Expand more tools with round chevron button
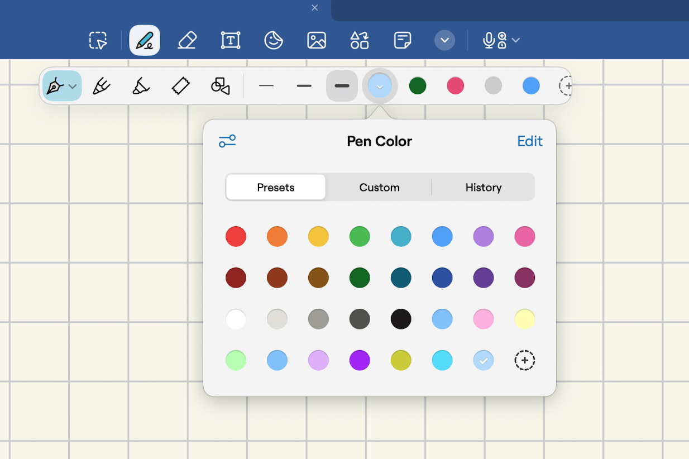Image resolution: width=689 pixels, height=459 pixels. 445,40
